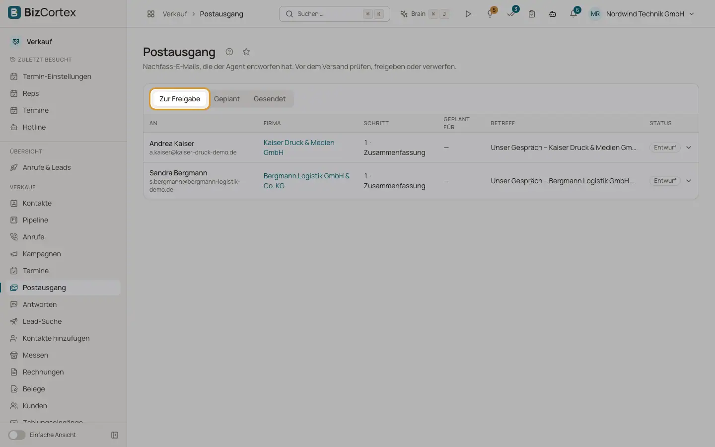Open the lightbulb icon with badge 5
The height and width of the screenshot is (447, 715).
tap(490, 14)
